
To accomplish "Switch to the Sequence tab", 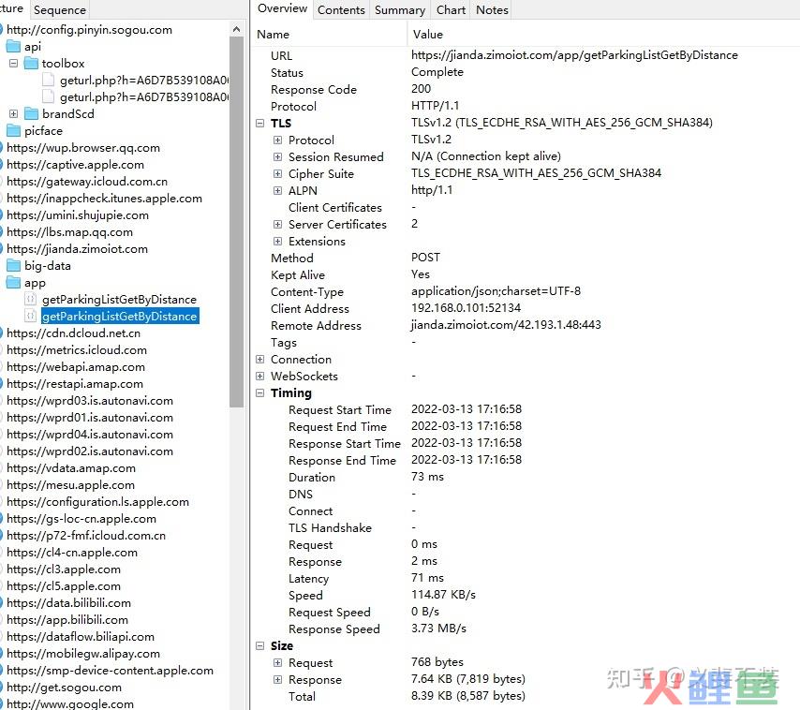I will [60, 10].
